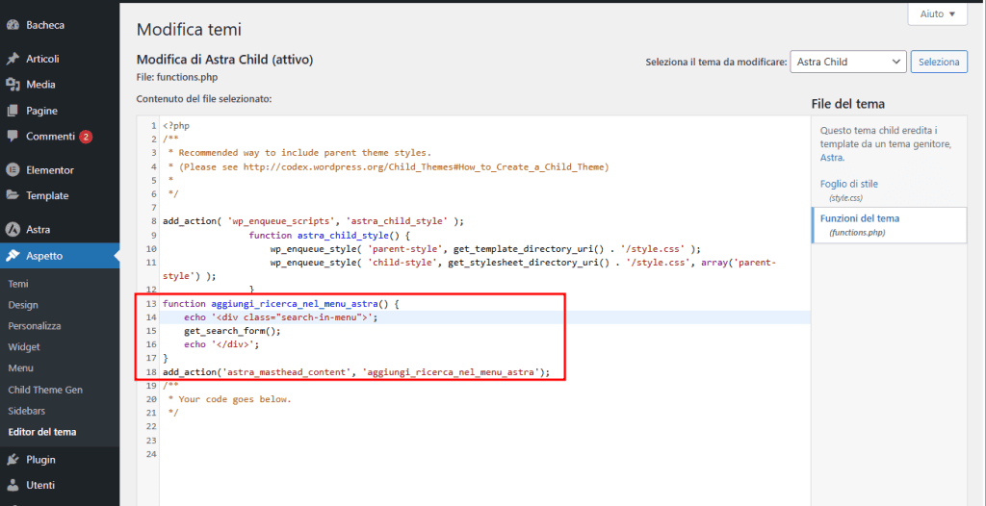
Task: Click the 'Your code goes below.' comment
Action: (x=229, y=399)
